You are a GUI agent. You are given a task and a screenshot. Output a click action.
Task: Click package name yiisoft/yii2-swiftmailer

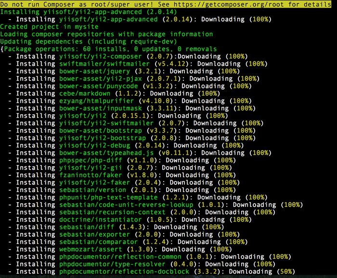point(106,123)
